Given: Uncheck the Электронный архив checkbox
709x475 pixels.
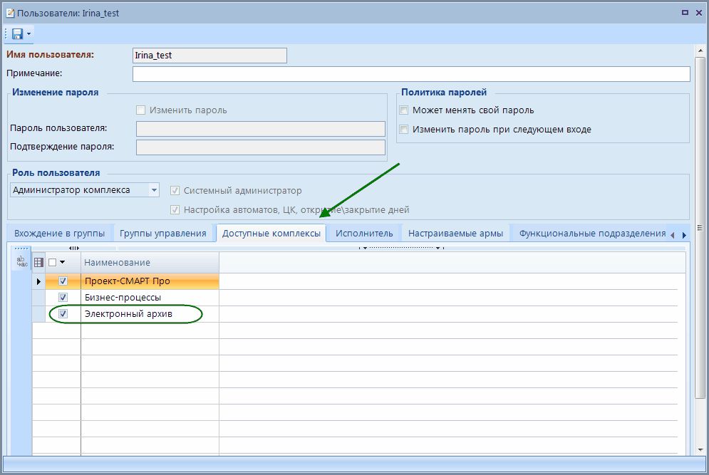Looking at the screenshot, I should [63, 314].
